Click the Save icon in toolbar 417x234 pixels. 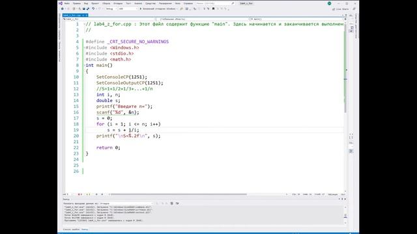84,8
